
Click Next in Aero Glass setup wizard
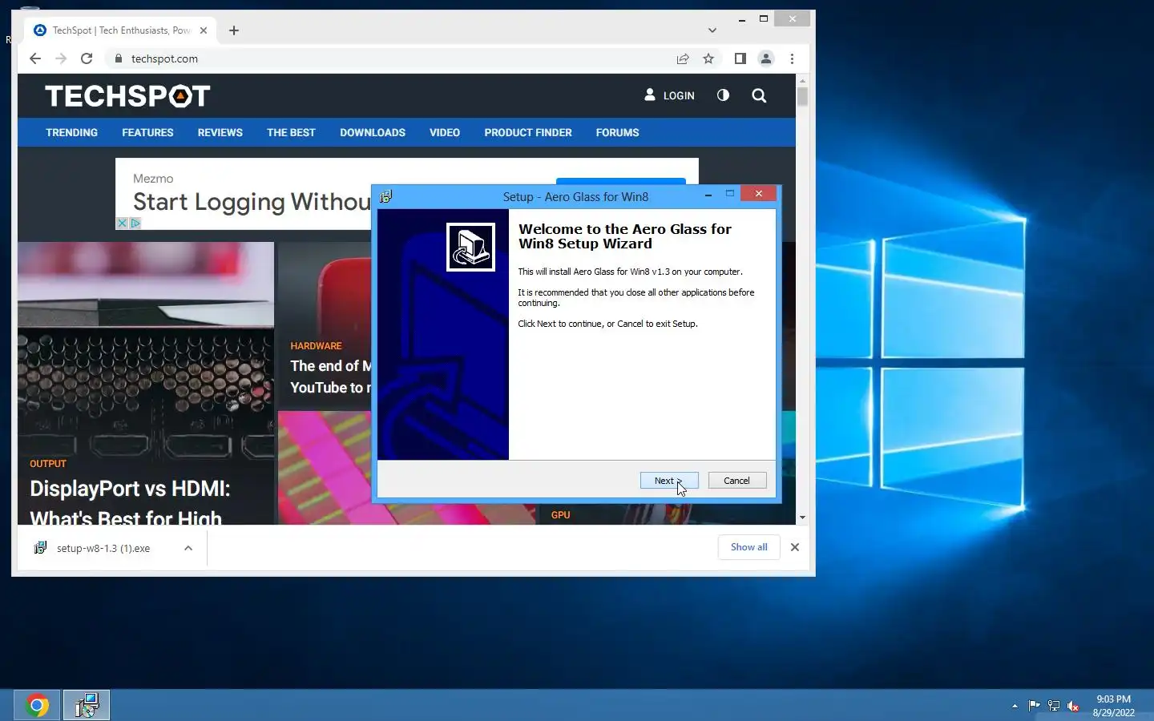click(x=669, y=481)
